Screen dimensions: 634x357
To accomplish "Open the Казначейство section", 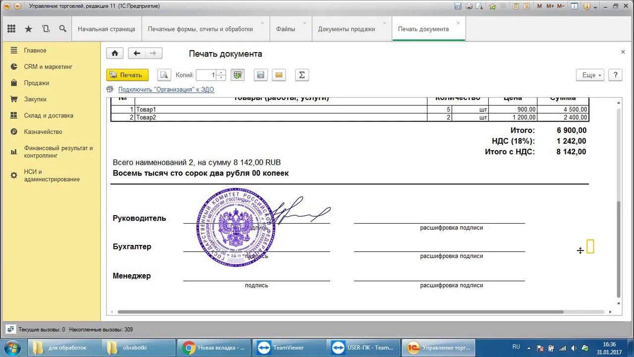I will pos(43,132).
